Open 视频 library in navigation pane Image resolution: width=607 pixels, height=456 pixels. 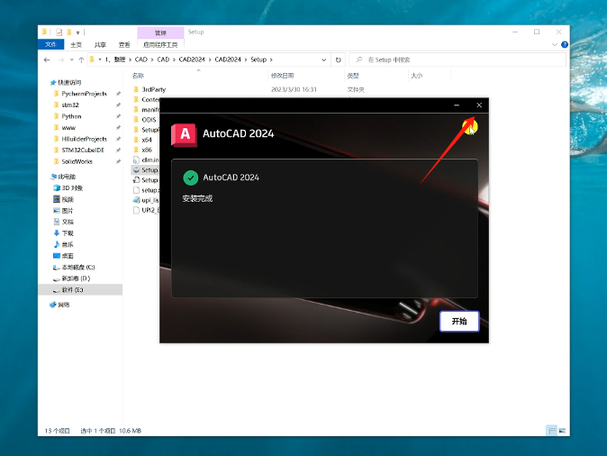point(68,199)
